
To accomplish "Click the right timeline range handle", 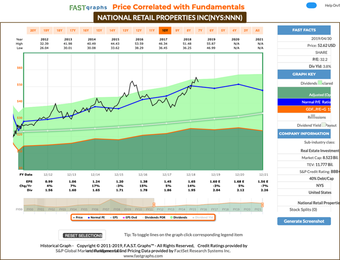I will tap(262, 205).
